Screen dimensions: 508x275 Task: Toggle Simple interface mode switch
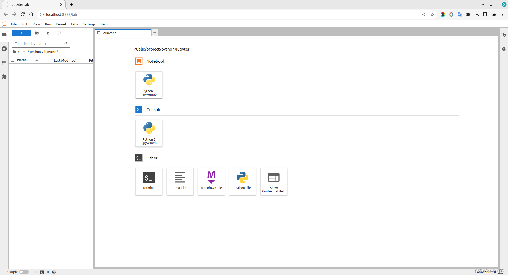(x=24, y=272)
